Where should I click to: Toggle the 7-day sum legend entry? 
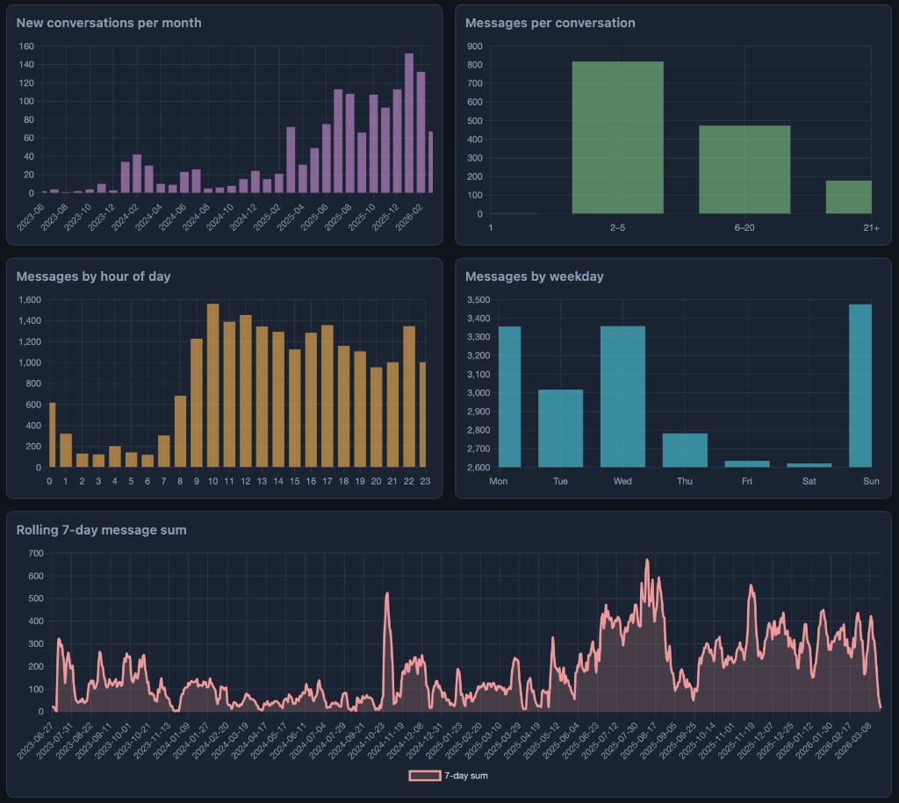tap(459, 776)
